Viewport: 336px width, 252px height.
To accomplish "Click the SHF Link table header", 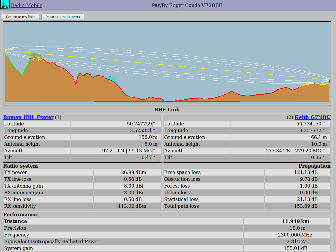I will (167, 110).
